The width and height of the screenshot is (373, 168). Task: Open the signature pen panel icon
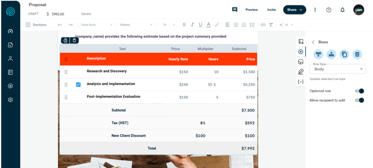(x=301, y=72)
